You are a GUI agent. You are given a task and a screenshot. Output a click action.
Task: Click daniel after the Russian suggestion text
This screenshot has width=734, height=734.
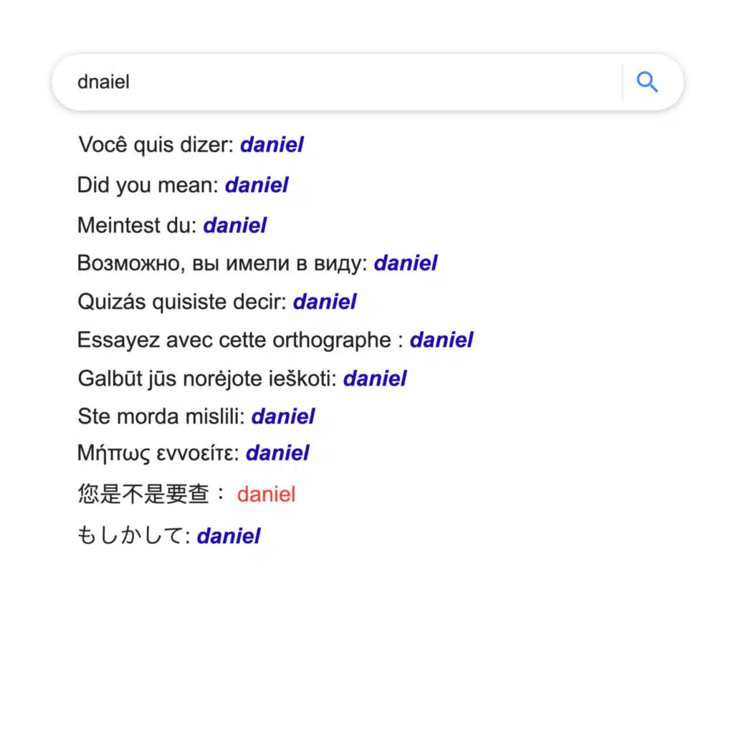pyautogui.click(x=405, y=263)
